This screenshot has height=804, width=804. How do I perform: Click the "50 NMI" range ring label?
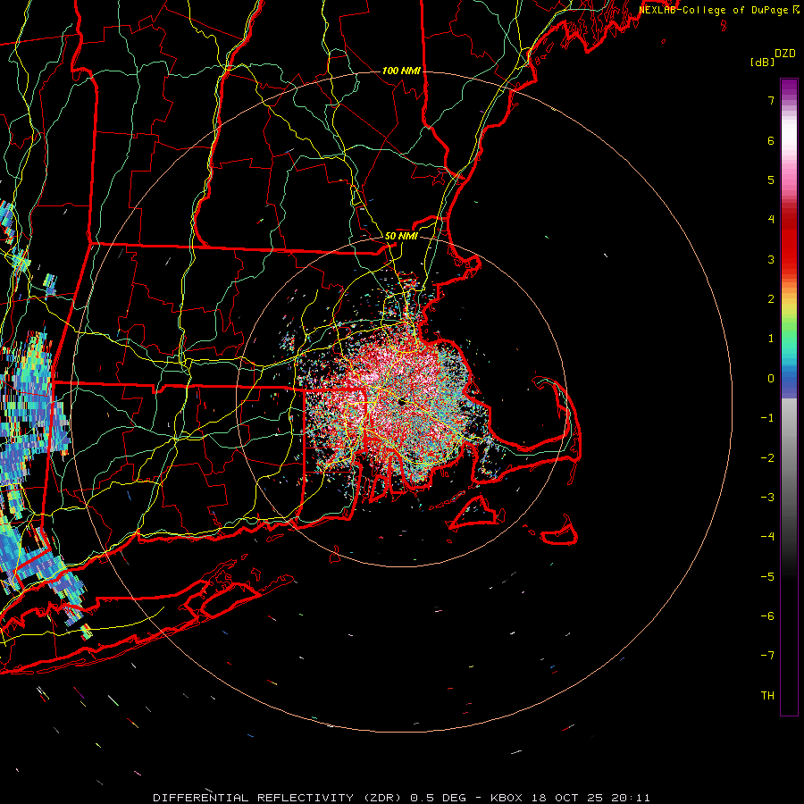click(401, 236)
